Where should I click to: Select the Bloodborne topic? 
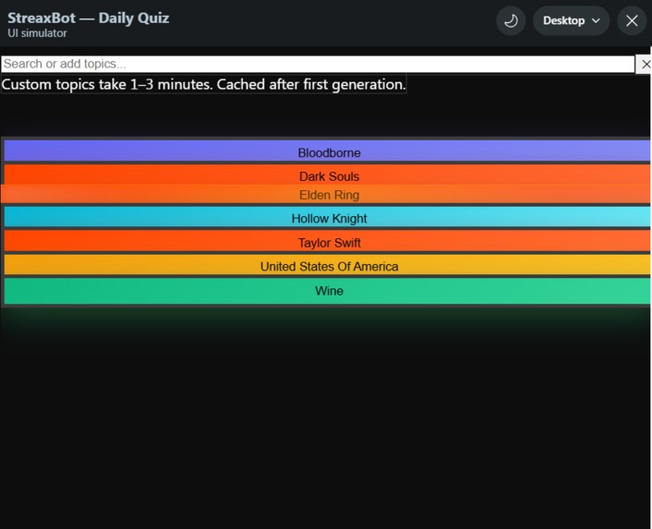point(327,150)
